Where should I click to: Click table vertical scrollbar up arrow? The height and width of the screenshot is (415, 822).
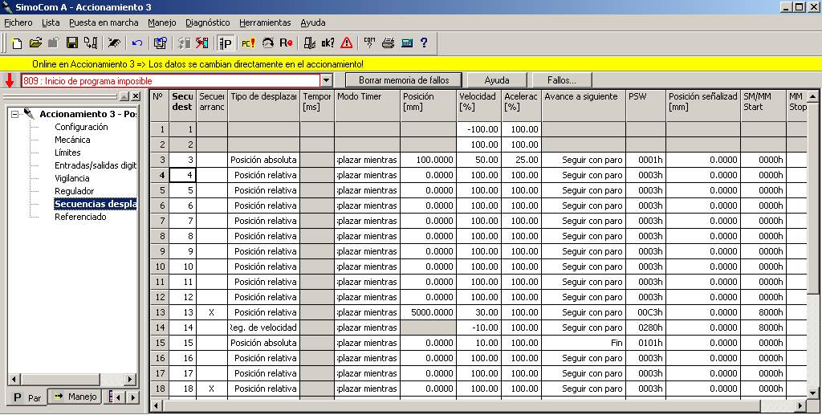[x=812, y=96]
